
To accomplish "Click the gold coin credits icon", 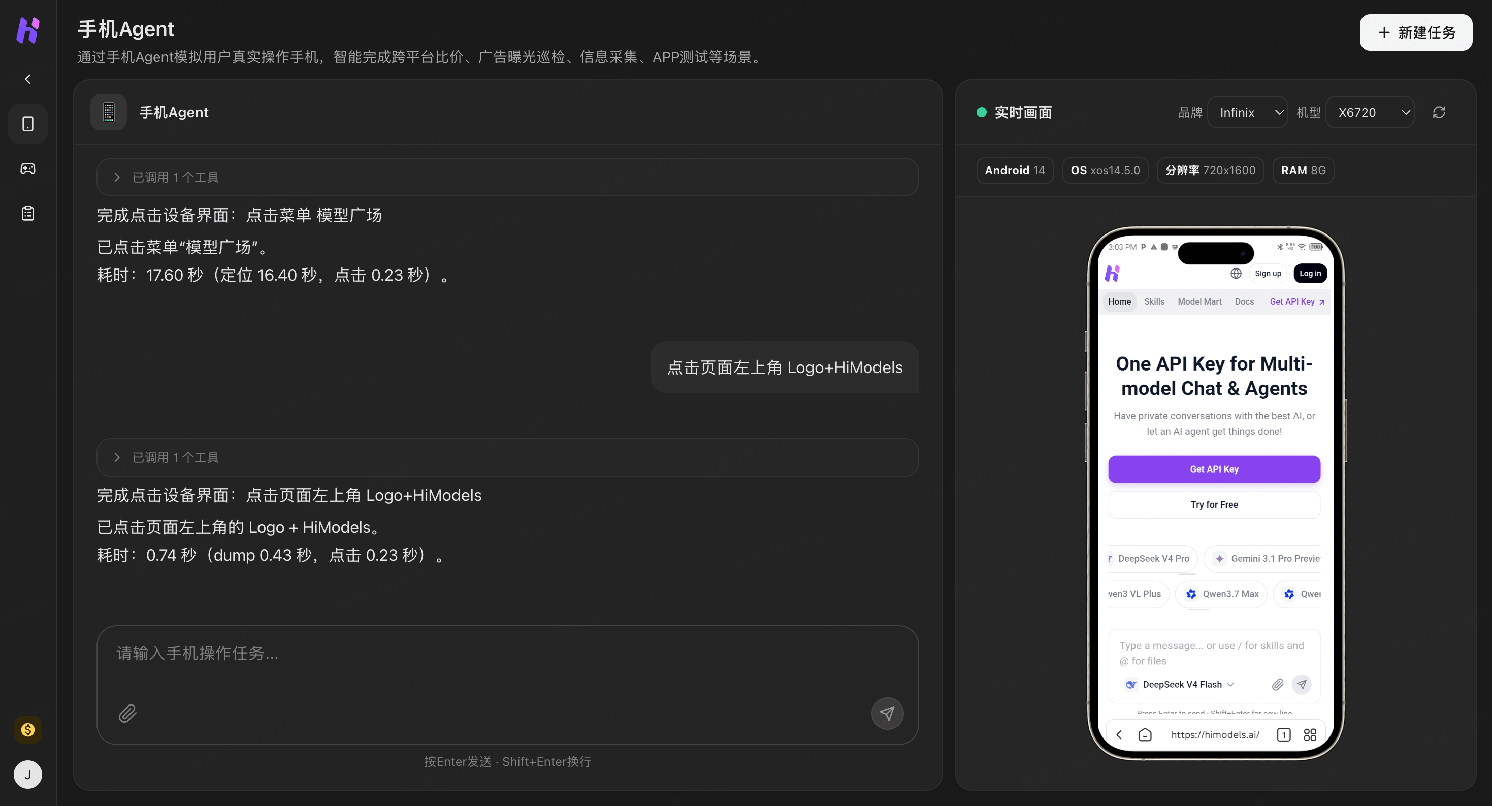I will [28, 729].
